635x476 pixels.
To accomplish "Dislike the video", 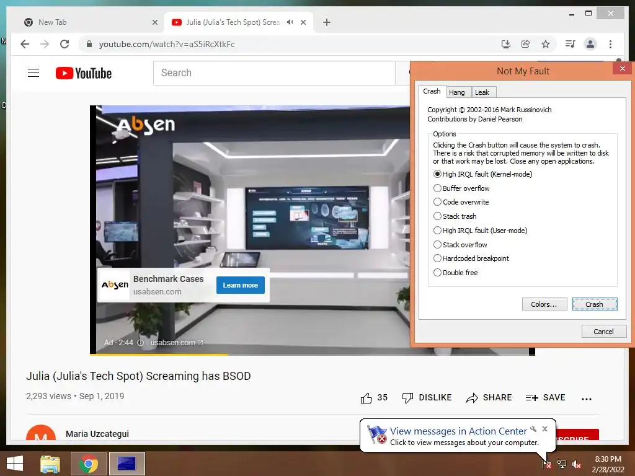I will pyautogui.click(x=427, y=397).
